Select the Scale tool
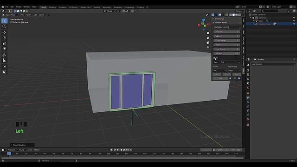Screen dimensions: 297x167 tap(4, 43)
